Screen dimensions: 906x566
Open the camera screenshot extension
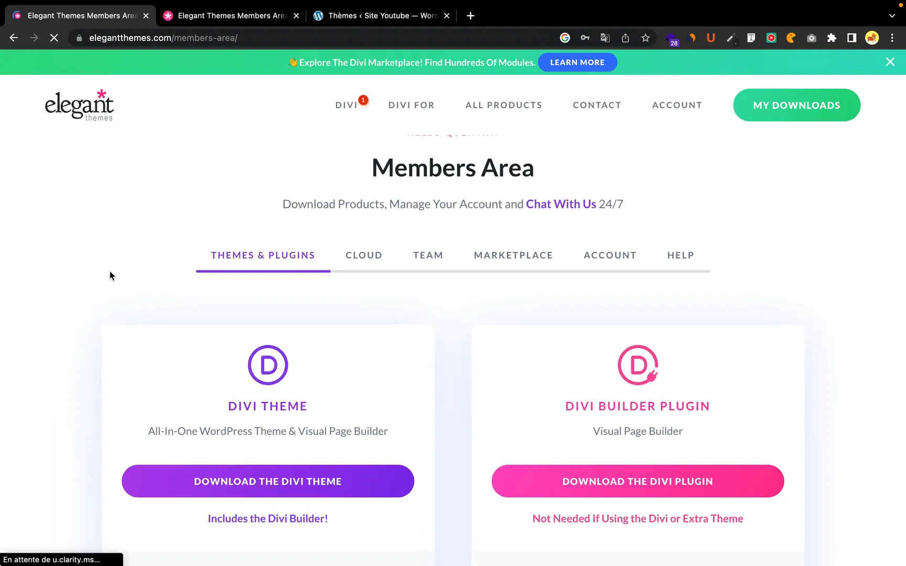(x=812, y=38)
